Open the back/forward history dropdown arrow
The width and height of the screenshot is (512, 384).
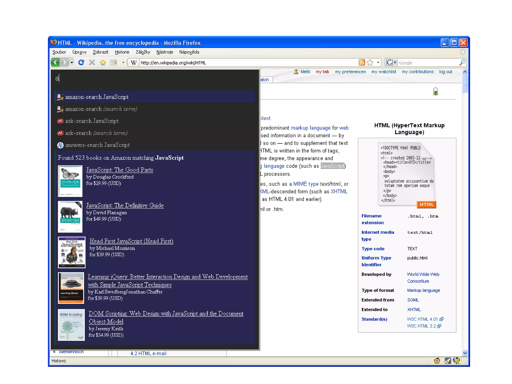(72, 62)
